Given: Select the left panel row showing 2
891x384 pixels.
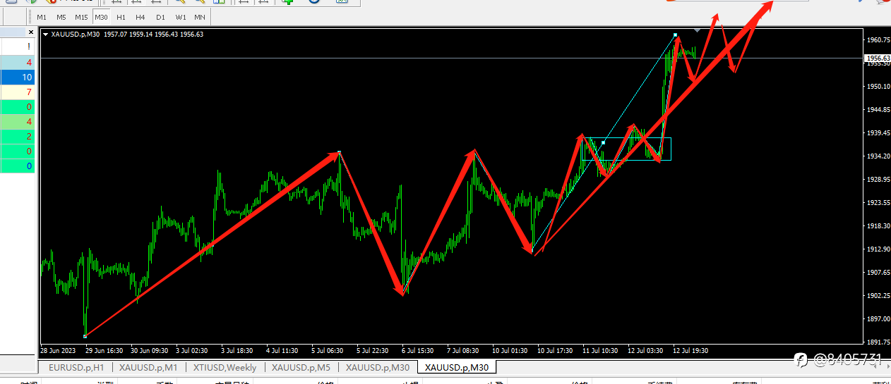Looking at the screenshot, I should tap(18, 137).
